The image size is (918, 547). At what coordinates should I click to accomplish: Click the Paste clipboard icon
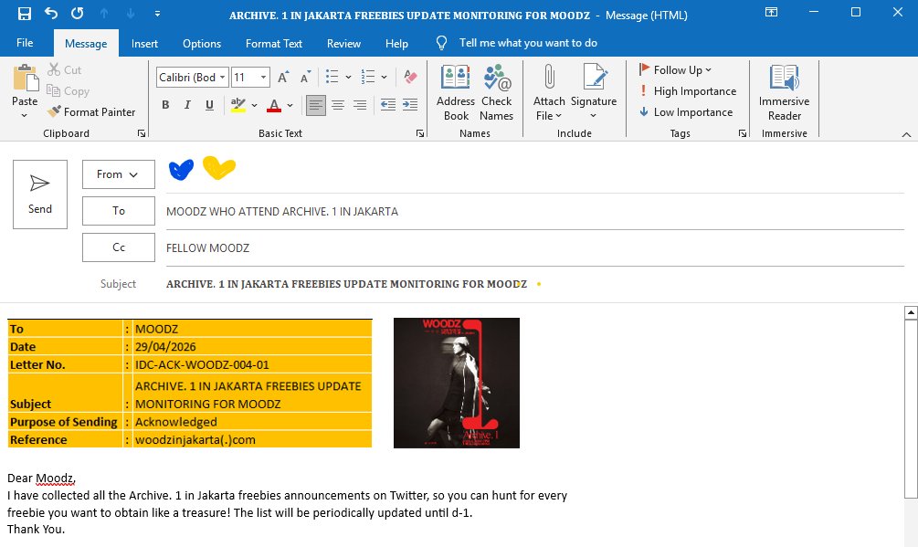[x=25, y=79]
